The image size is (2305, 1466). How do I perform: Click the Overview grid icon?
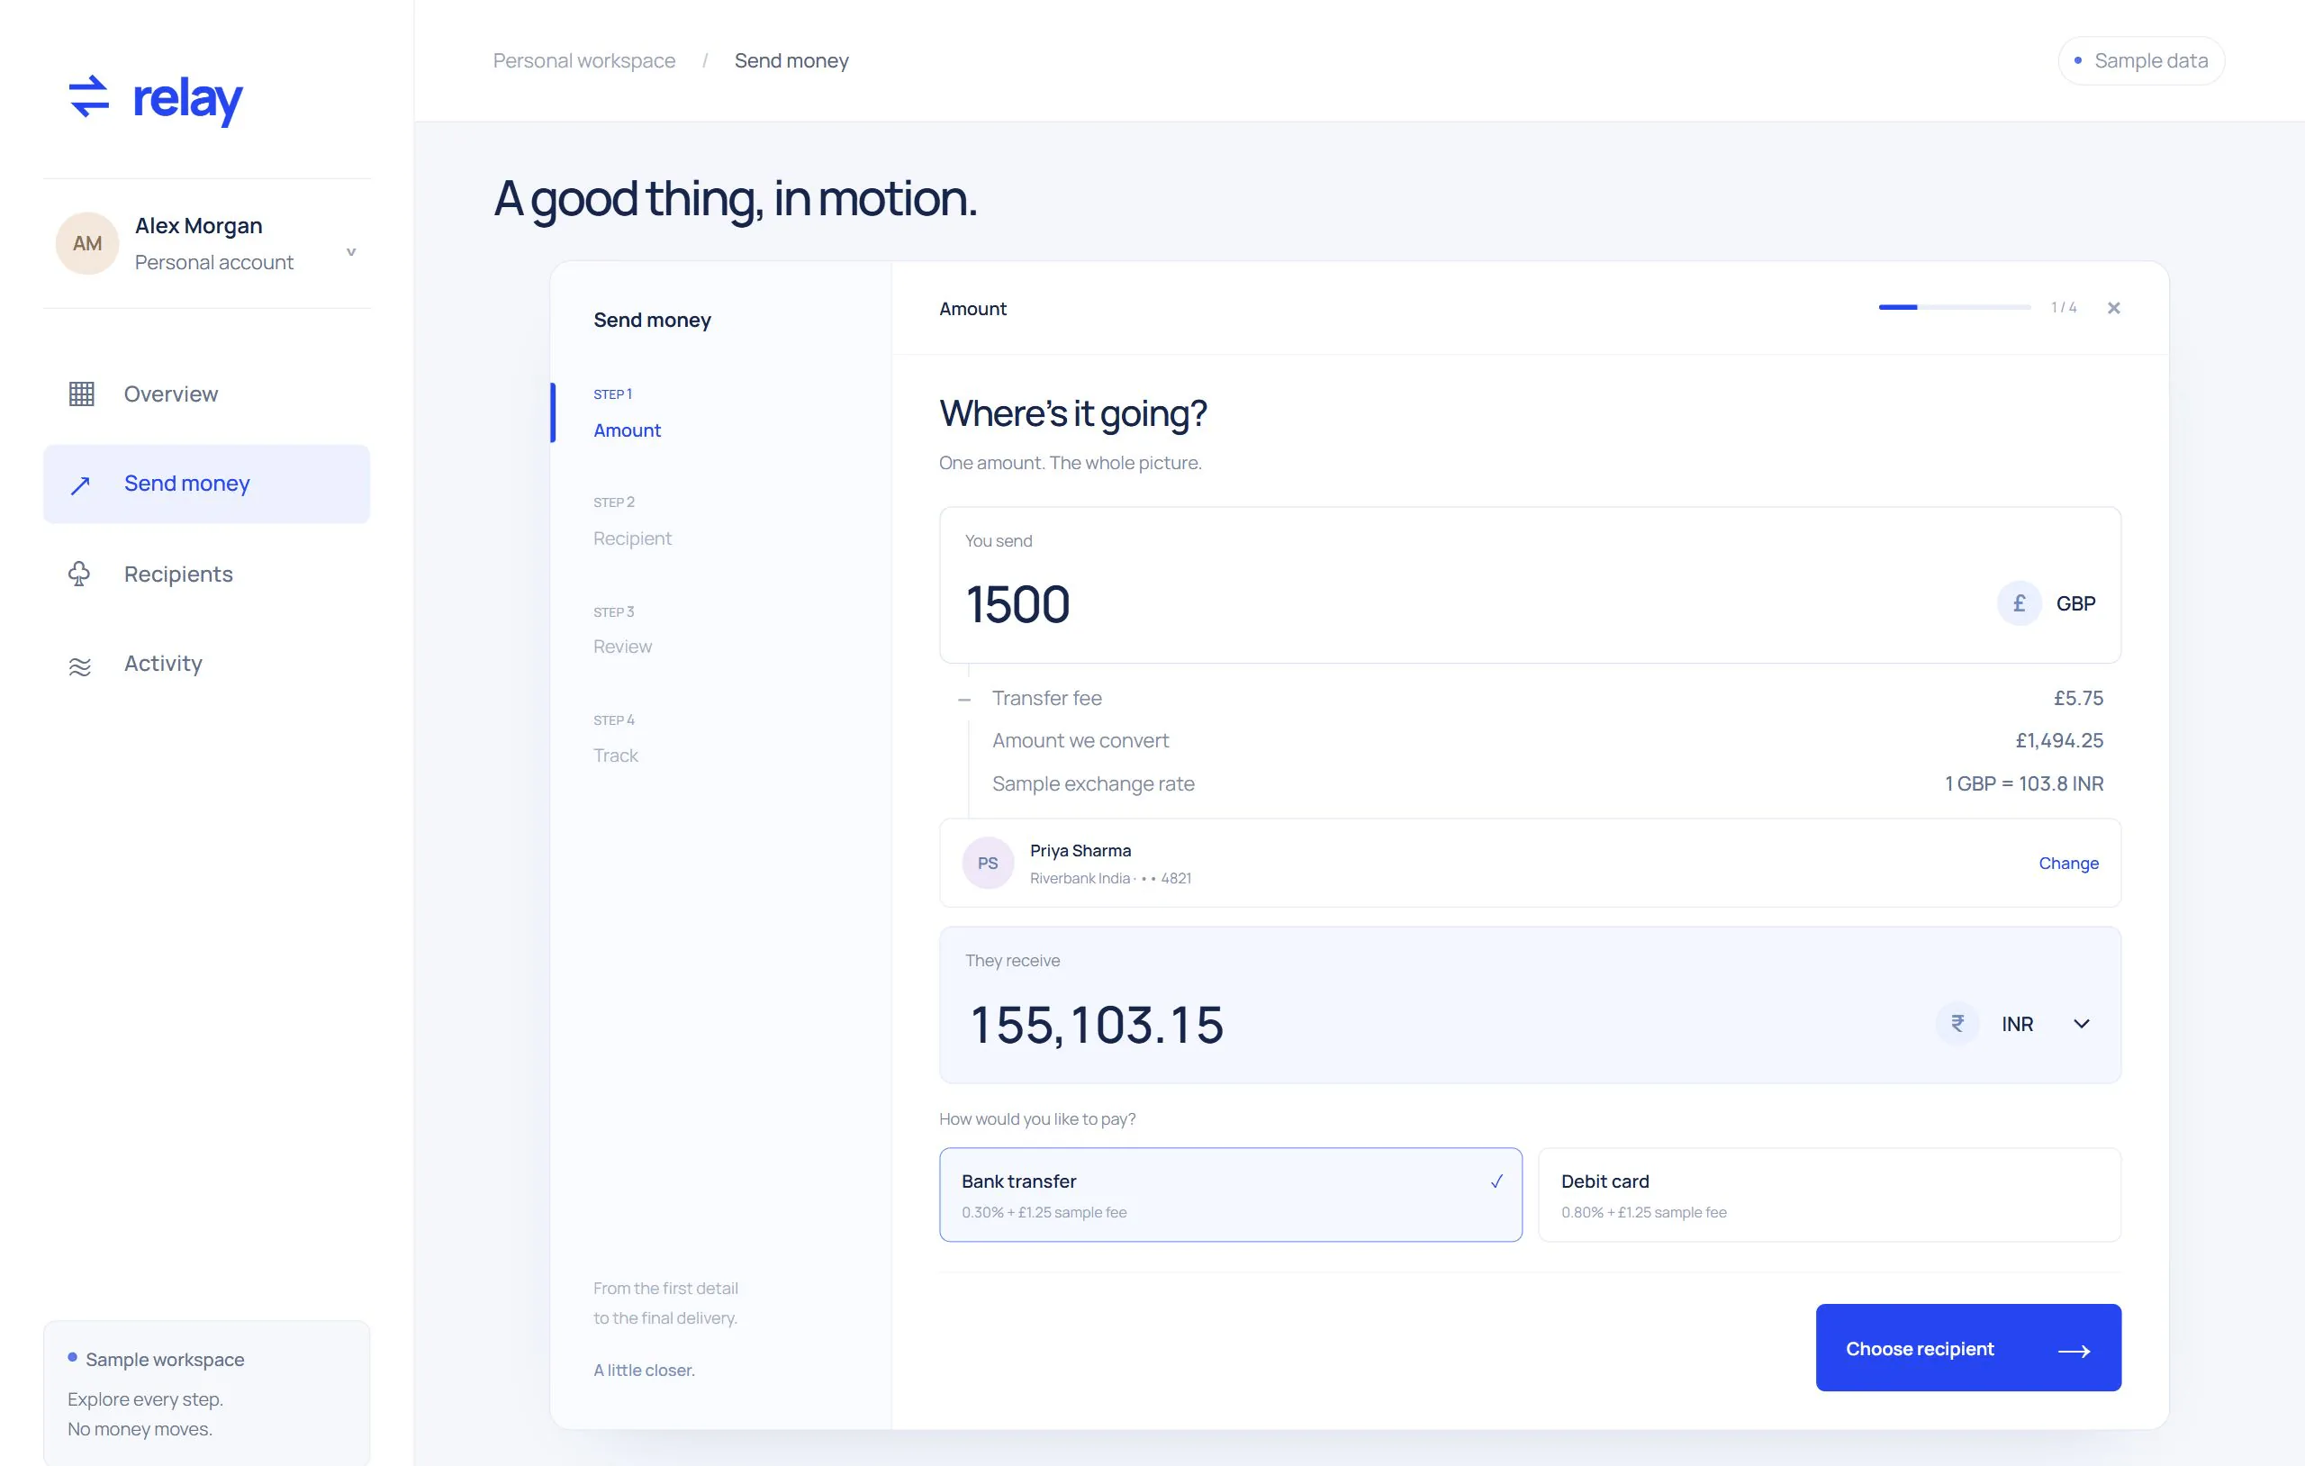coord(81,394)
